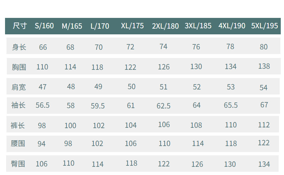This screenshot has width=284, height=175.
Task: Click the waist value 94
Action: (42, 144)
